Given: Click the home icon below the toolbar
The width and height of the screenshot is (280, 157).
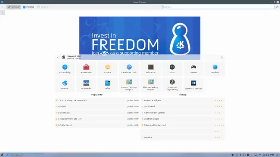Looking at the screenshot, I should pos(3,12).
